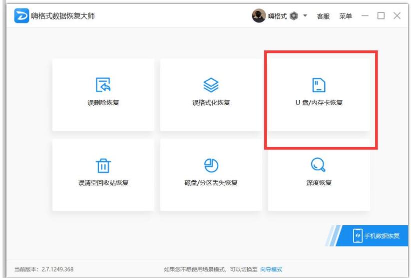Click the 误格式化恢复 label text
The height and width of the screenshot is (278, 411).
tap(211, 103)
